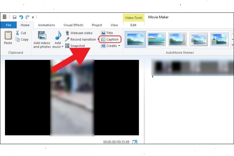234x156 pixels.
Task: Click the Movie Maker app icon
Action: (5, 17)
